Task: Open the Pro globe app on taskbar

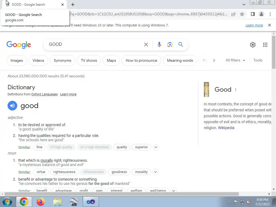Action: [x=74, y=202]
